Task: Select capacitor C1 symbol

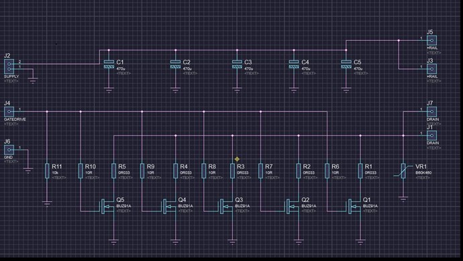Action: point(109,64)
